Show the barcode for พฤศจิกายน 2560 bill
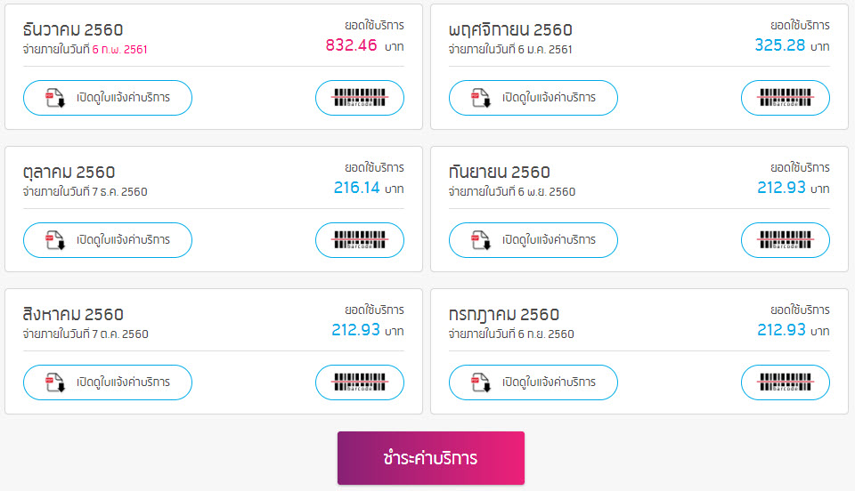855x491 pixels. [x=785, y=98]
